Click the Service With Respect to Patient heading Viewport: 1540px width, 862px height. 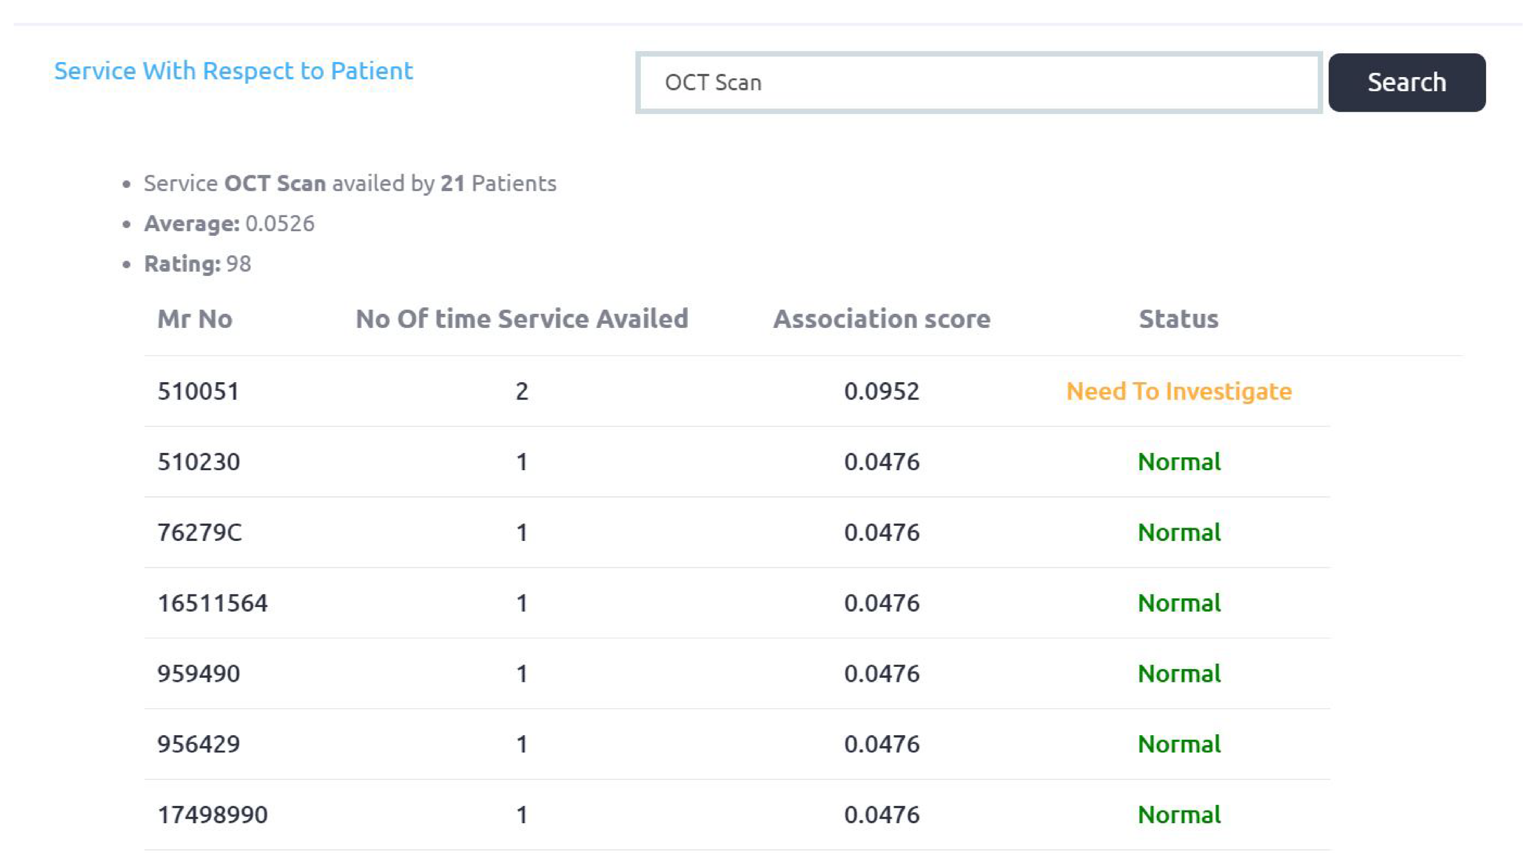[x=233, y=71]
